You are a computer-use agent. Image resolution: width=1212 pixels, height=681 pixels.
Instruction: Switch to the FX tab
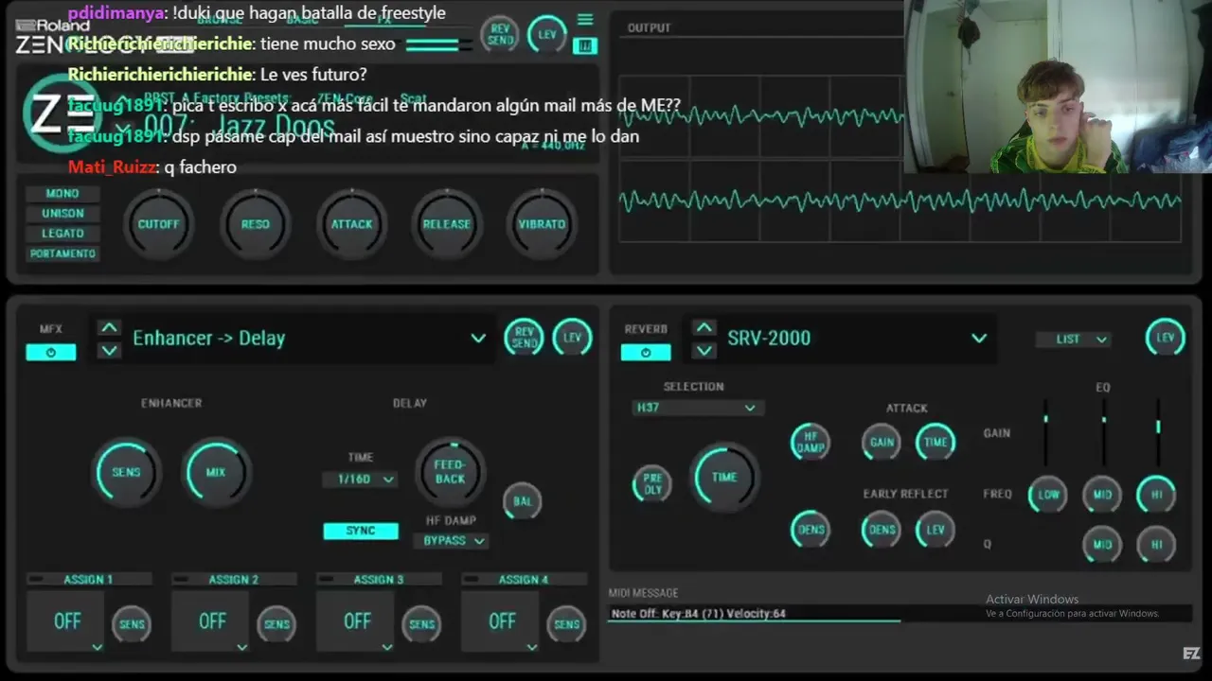click(383, 19)
